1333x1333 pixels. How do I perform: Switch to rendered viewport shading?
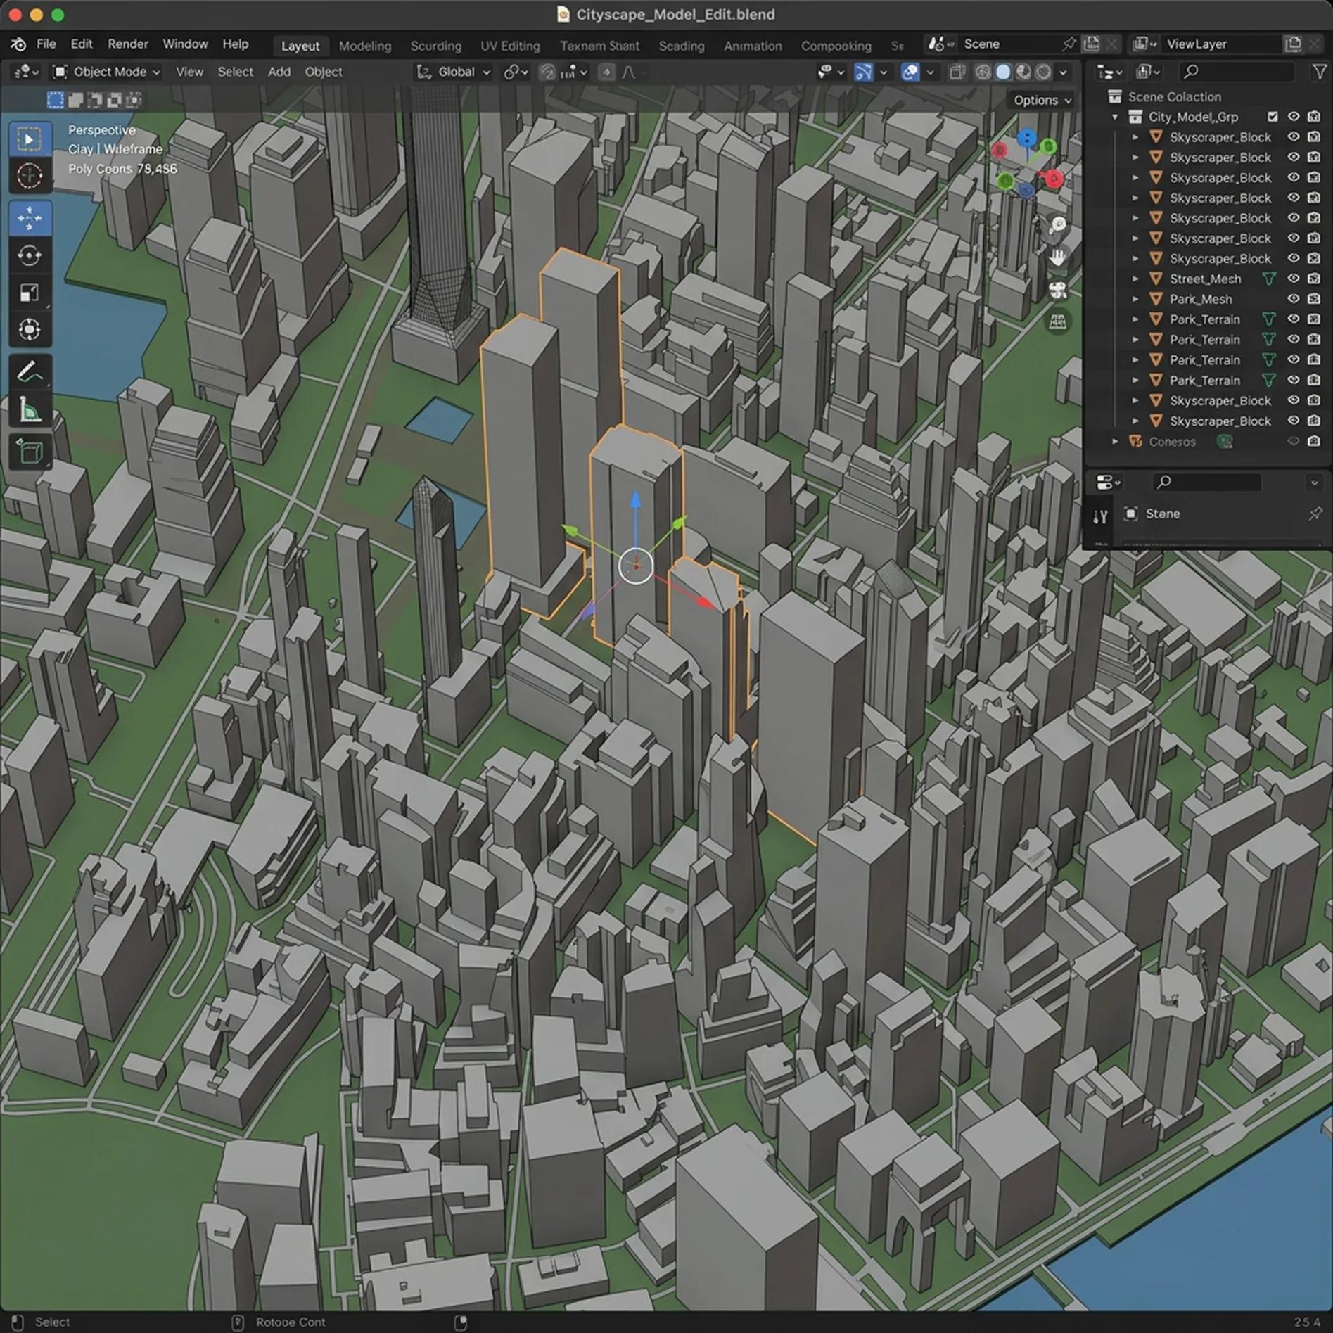pyautogui.click(x=1043, y=72)
